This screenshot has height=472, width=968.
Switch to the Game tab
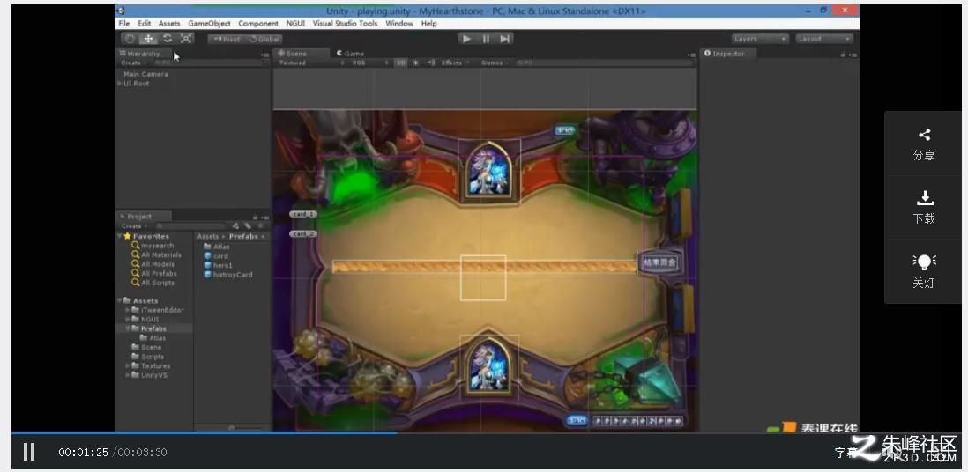351,54
